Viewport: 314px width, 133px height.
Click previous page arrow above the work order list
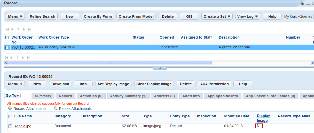12,29
